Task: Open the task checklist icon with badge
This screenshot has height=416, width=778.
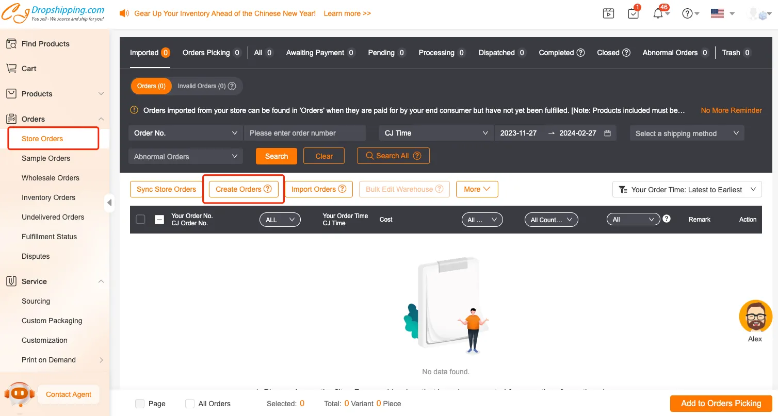Action: [x=634, y=14]
